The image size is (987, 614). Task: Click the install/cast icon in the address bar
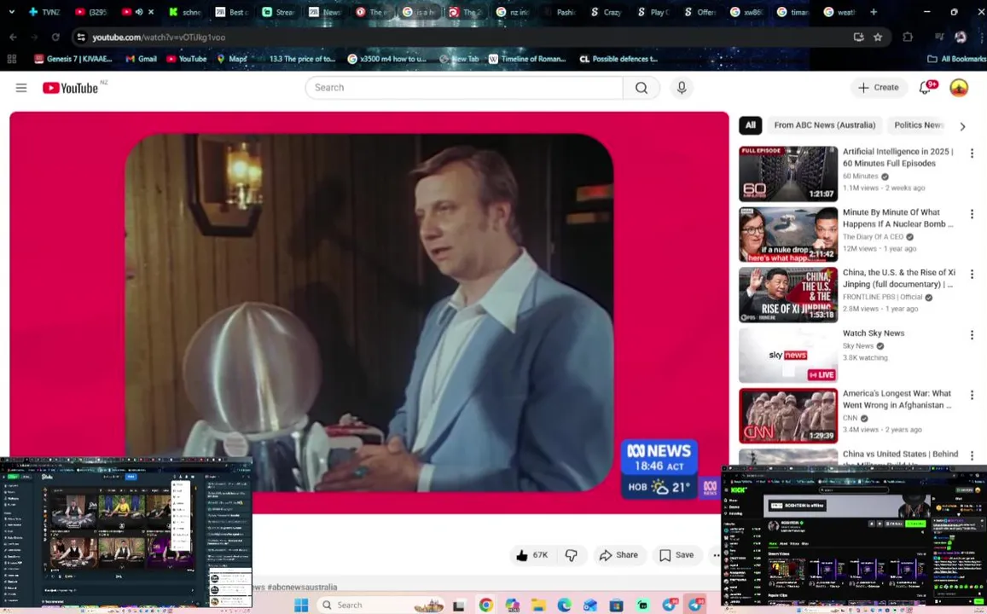[858, 38]
